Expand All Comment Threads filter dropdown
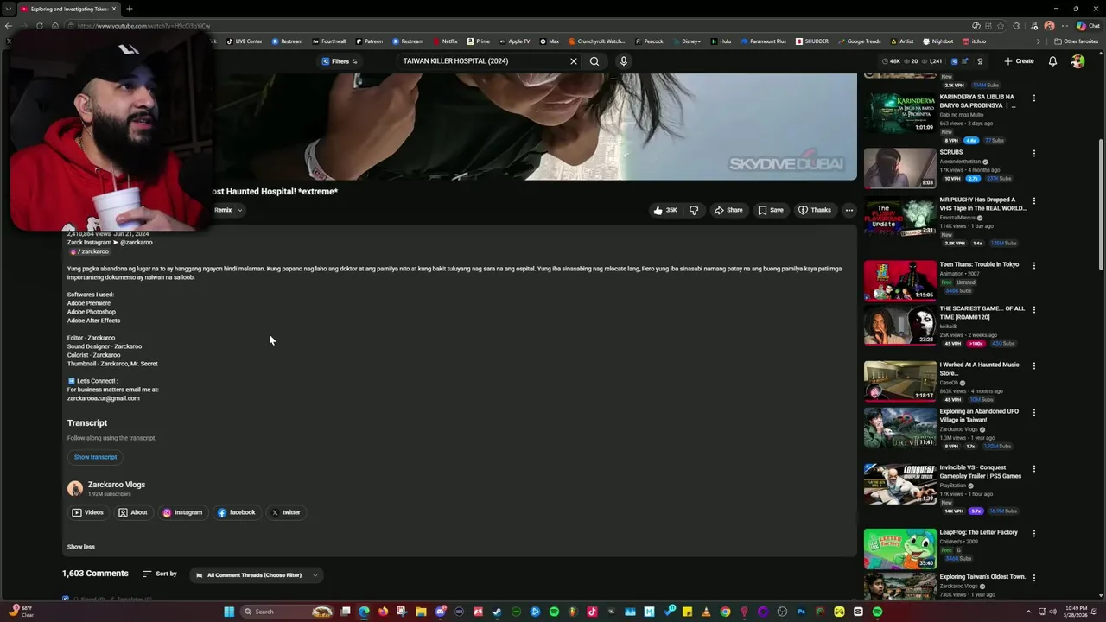 [x=257, y=575]
